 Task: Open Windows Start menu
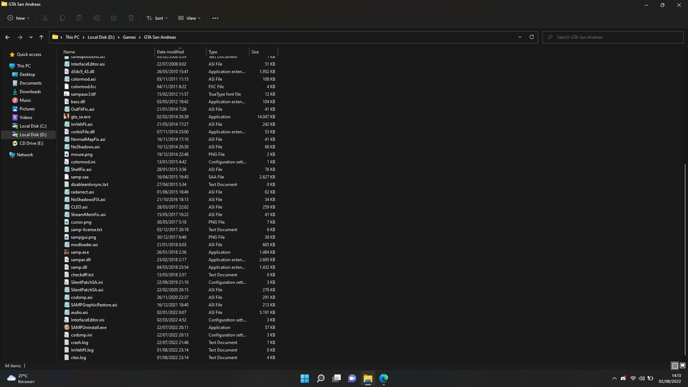305,378
